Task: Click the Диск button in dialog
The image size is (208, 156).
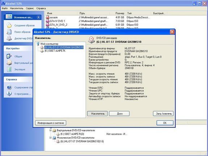Action: (119, 114)
